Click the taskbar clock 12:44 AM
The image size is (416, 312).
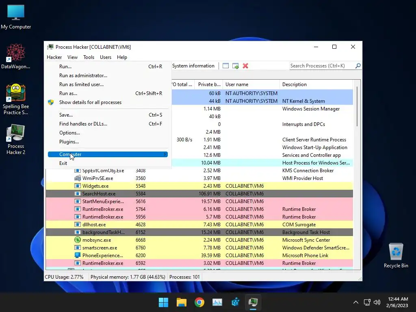pyautogui.click(x=397, y=299)
